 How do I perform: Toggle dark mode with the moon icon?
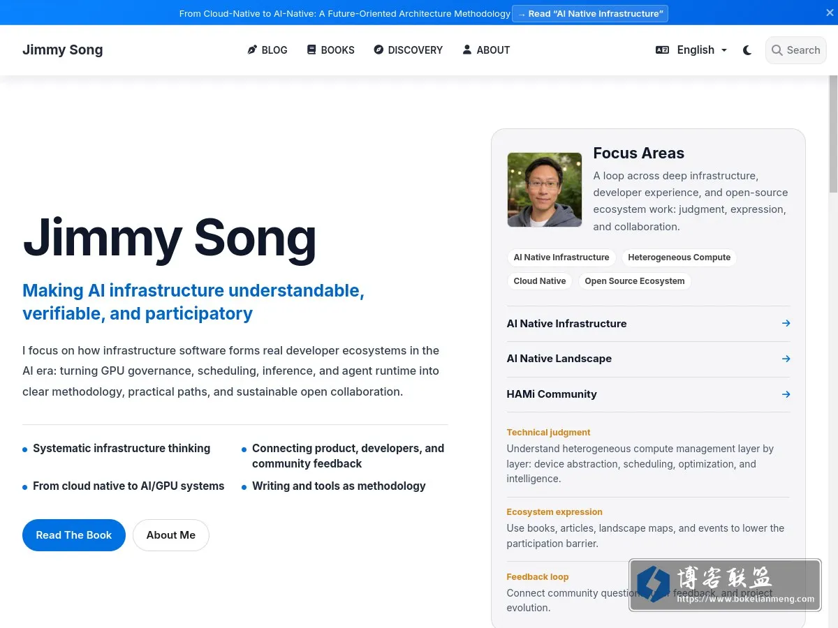[x=747, y=50]
